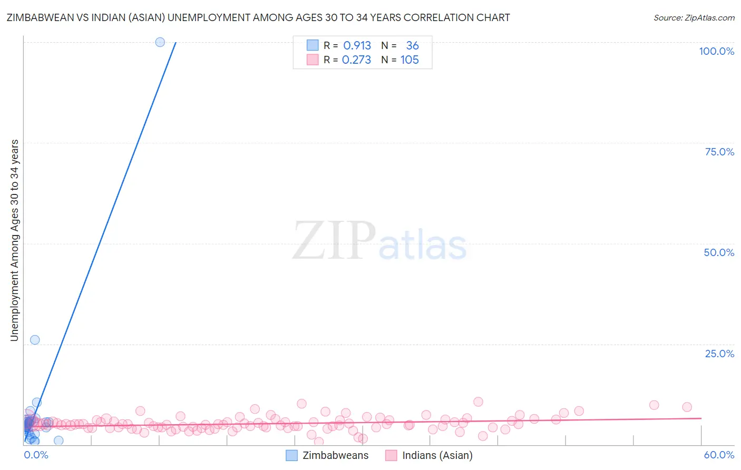This screenshot has height=470, width=741.
Task: Click the 60.0% x-axis label
Action: 719,455
